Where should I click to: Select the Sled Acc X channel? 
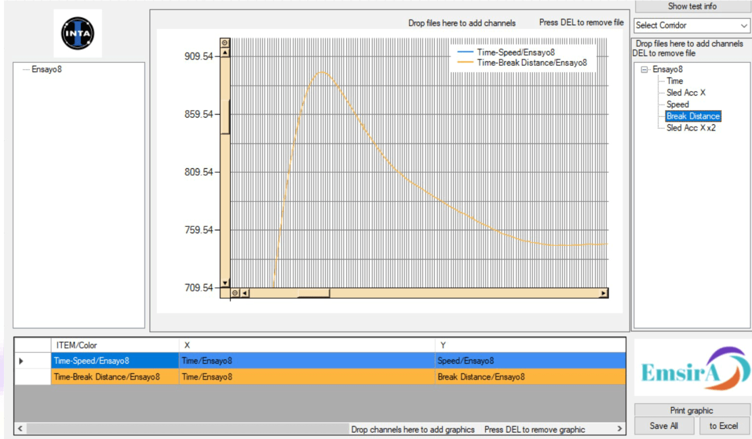(686, 93)
